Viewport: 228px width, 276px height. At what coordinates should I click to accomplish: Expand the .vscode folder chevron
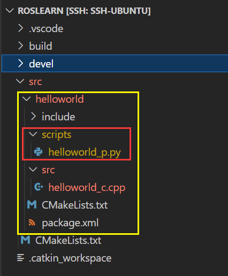point(21,28)
